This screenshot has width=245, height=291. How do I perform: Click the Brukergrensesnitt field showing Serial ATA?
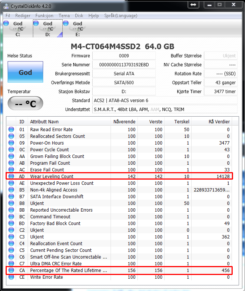point(124,73)
